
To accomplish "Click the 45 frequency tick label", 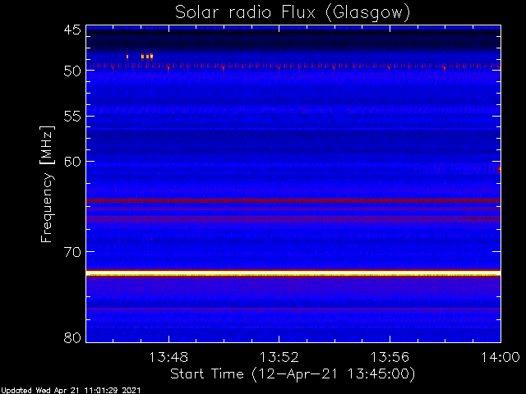I will pos(72,30).
